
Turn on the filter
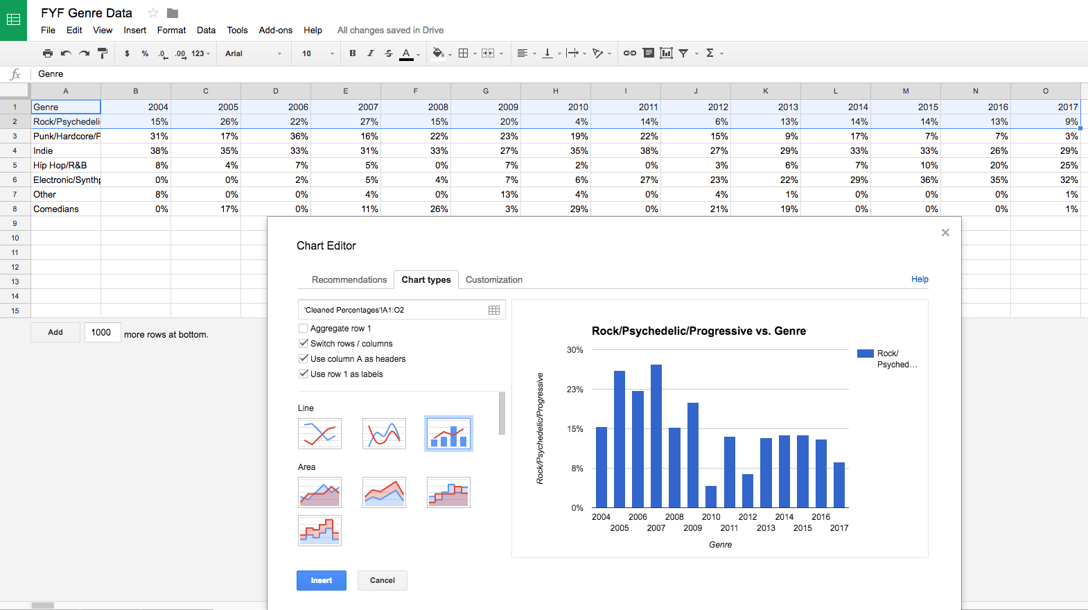683,53
